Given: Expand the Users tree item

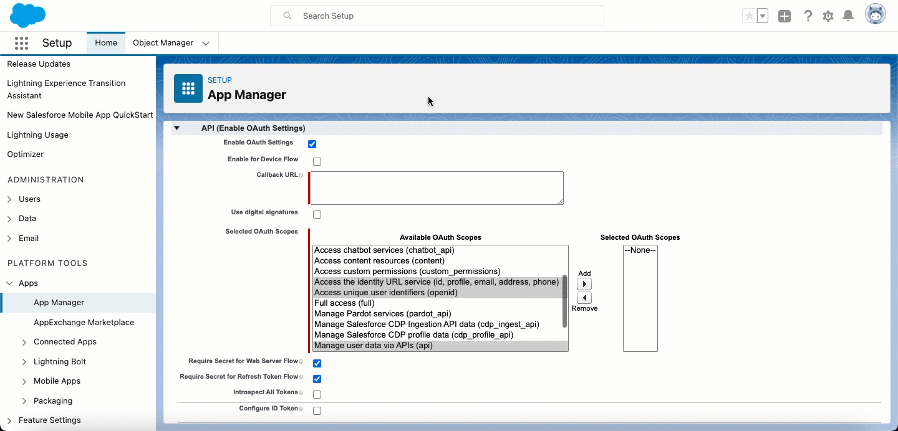Looking at the screenshot, I should click(9, 199).
